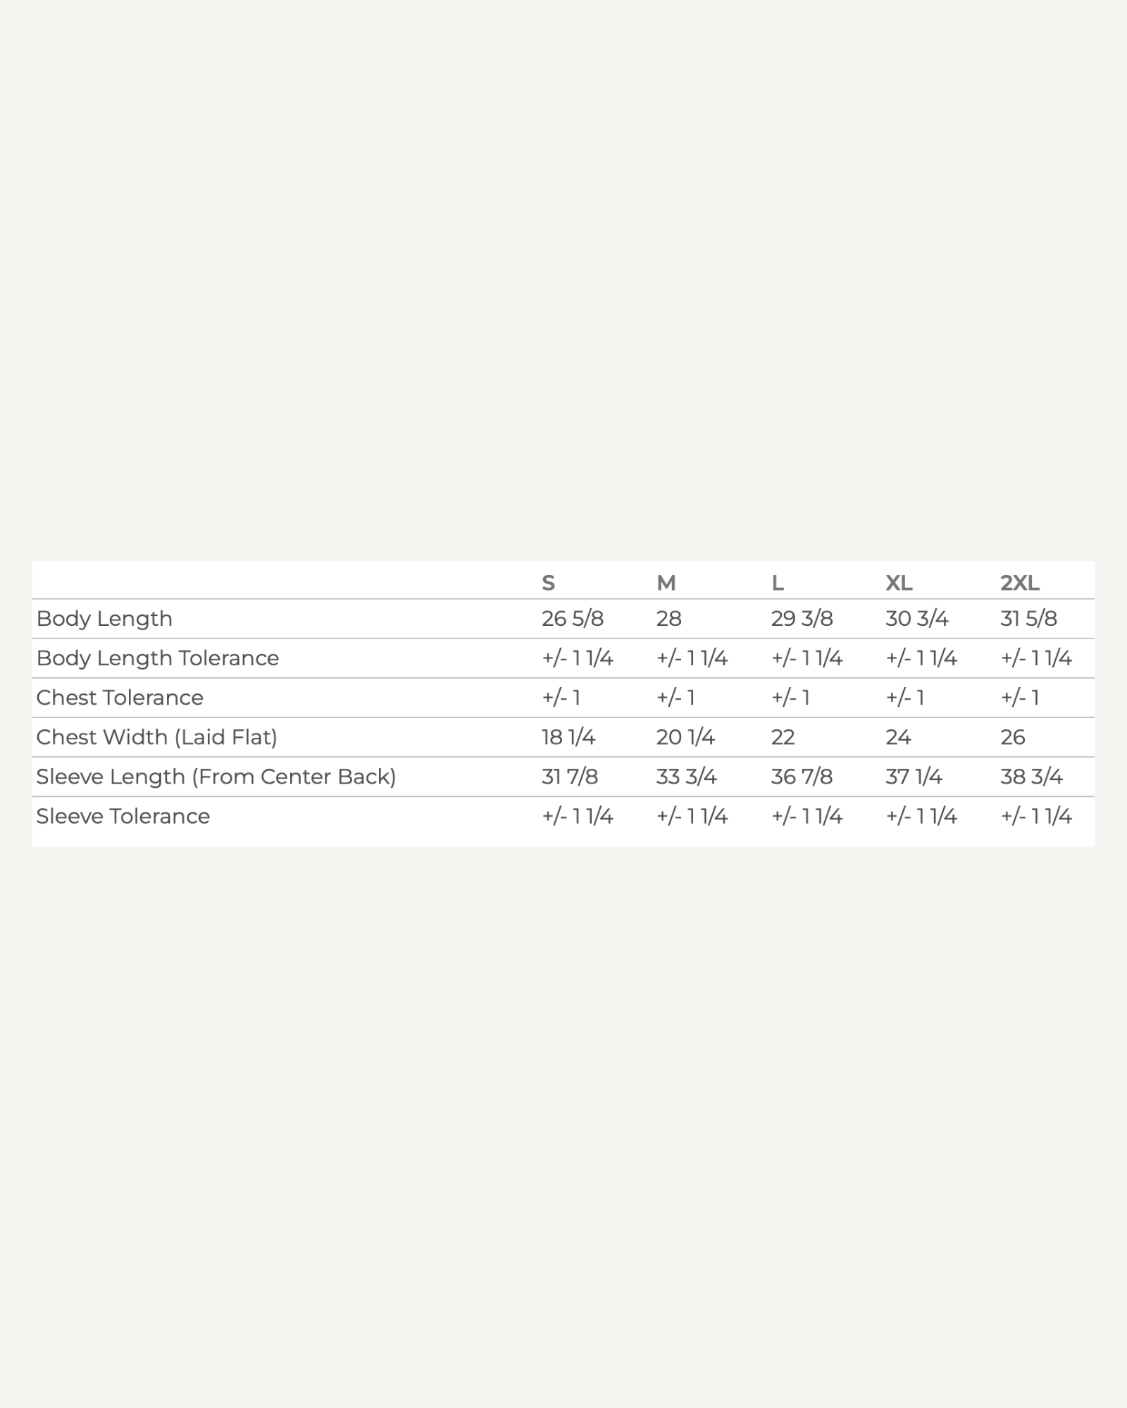Screen dimensions: 1127x1408
Task: Click the 2XL Sleeve Length value 38 3/4
Action: point(1031,777)
